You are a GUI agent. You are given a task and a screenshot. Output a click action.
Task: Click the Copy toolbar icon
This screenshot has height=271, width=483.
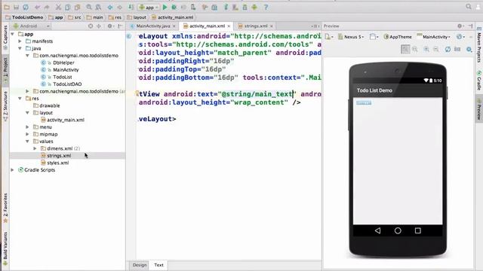click(x=67, y=7)
